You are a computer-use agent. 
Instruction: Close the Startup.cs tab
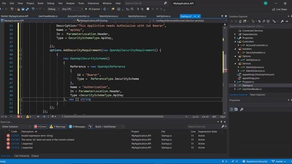pos(198,16)
